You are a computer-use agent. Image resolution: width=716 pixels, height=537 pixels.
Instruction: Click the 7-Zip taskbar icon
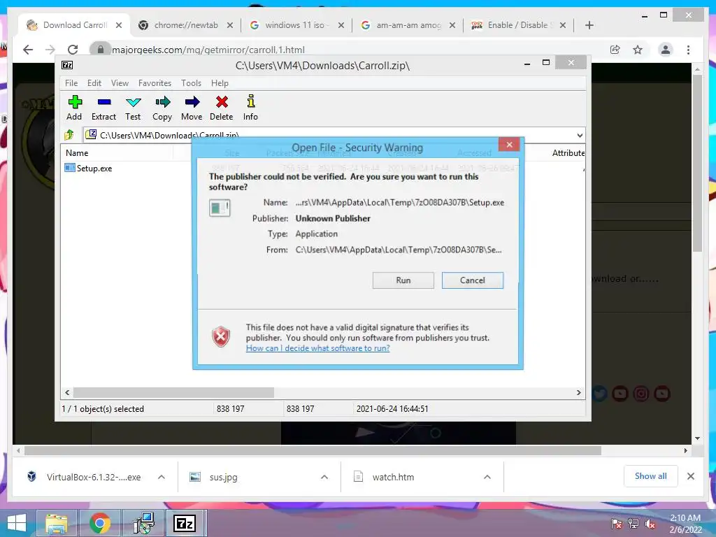pos(185,523)
